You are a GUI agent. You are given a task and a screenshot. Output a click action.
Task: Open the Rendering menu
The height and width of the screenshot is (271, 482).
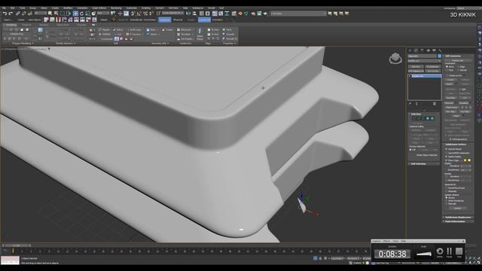[x=116, y=8]
